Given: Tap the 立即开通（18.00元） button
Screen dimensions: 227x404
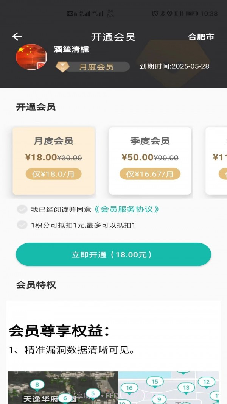Looking at the screenshot, I should tap(113, 254).
